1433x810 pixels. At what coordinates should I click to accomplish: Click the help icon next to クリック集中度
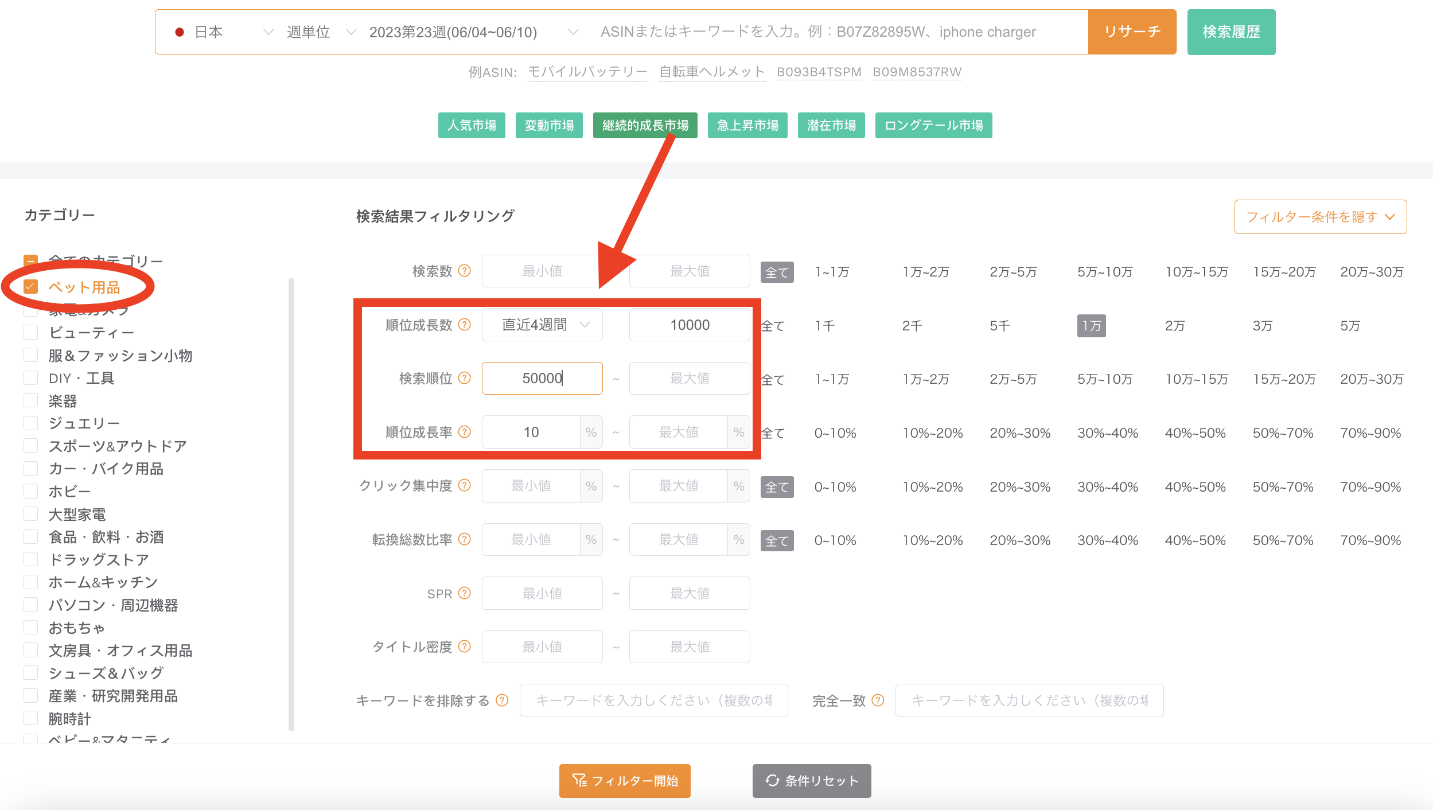pyautogui.click(x=465, y=485)
